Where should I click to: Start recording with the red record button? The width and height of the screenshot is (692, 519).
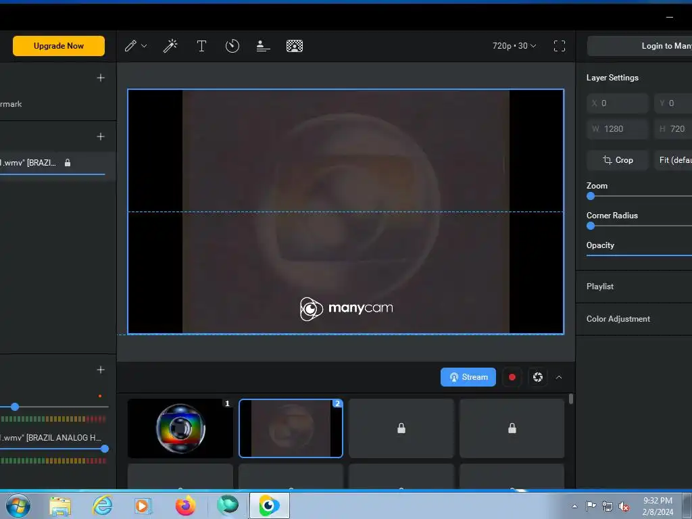(512, 377)
